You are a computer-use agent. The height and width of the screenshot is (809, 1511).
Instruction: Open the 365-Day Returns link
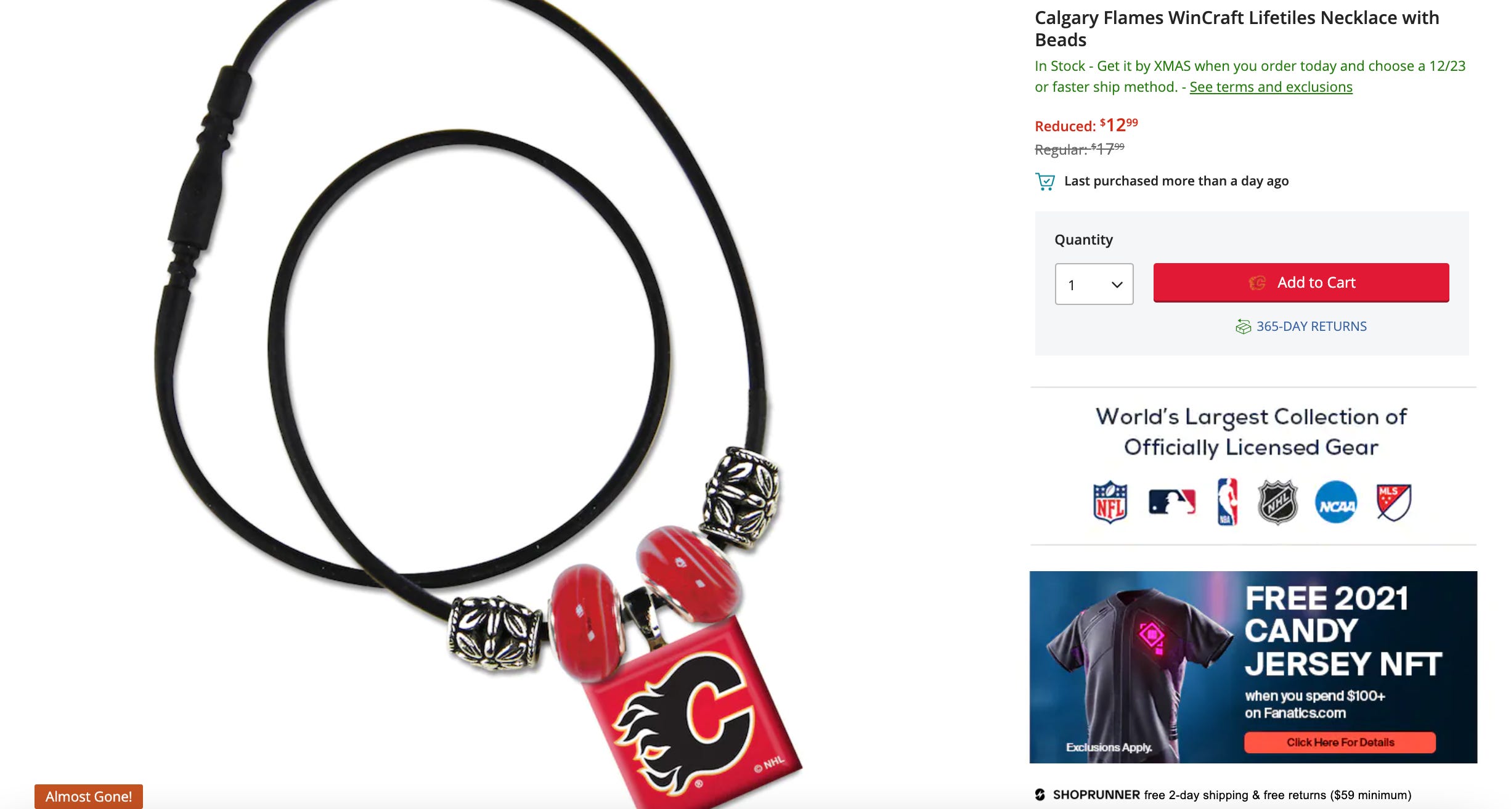tap(1311, 327)
